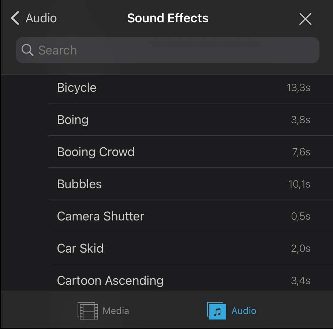The width and height of the screenshot is (333, 329).
Task: Click the 10,1s duration on Bubbles row
Action: [299, 184]
